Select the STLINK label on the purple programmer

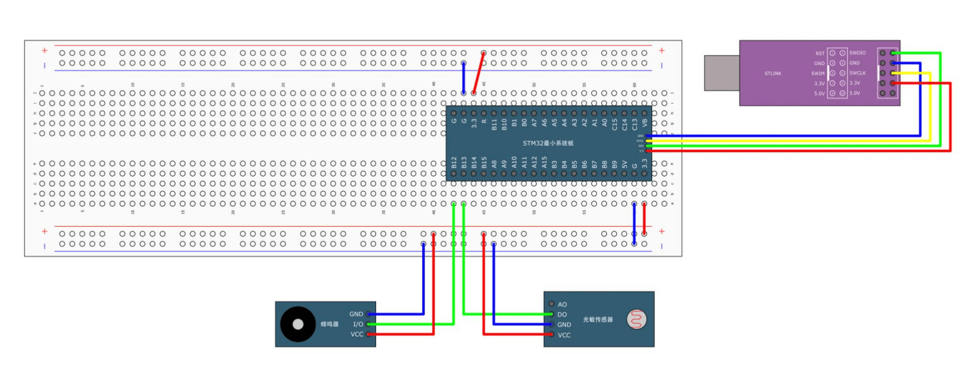[x=772, y=73]
